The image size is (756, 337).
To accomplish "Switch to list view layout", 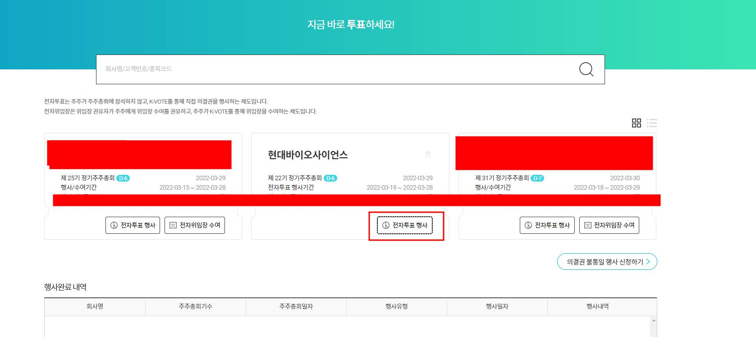I will (652, 123).
